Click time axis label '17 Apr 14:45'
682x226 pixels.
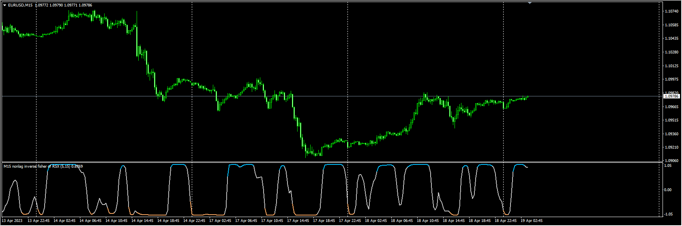[x=298, y=221]
